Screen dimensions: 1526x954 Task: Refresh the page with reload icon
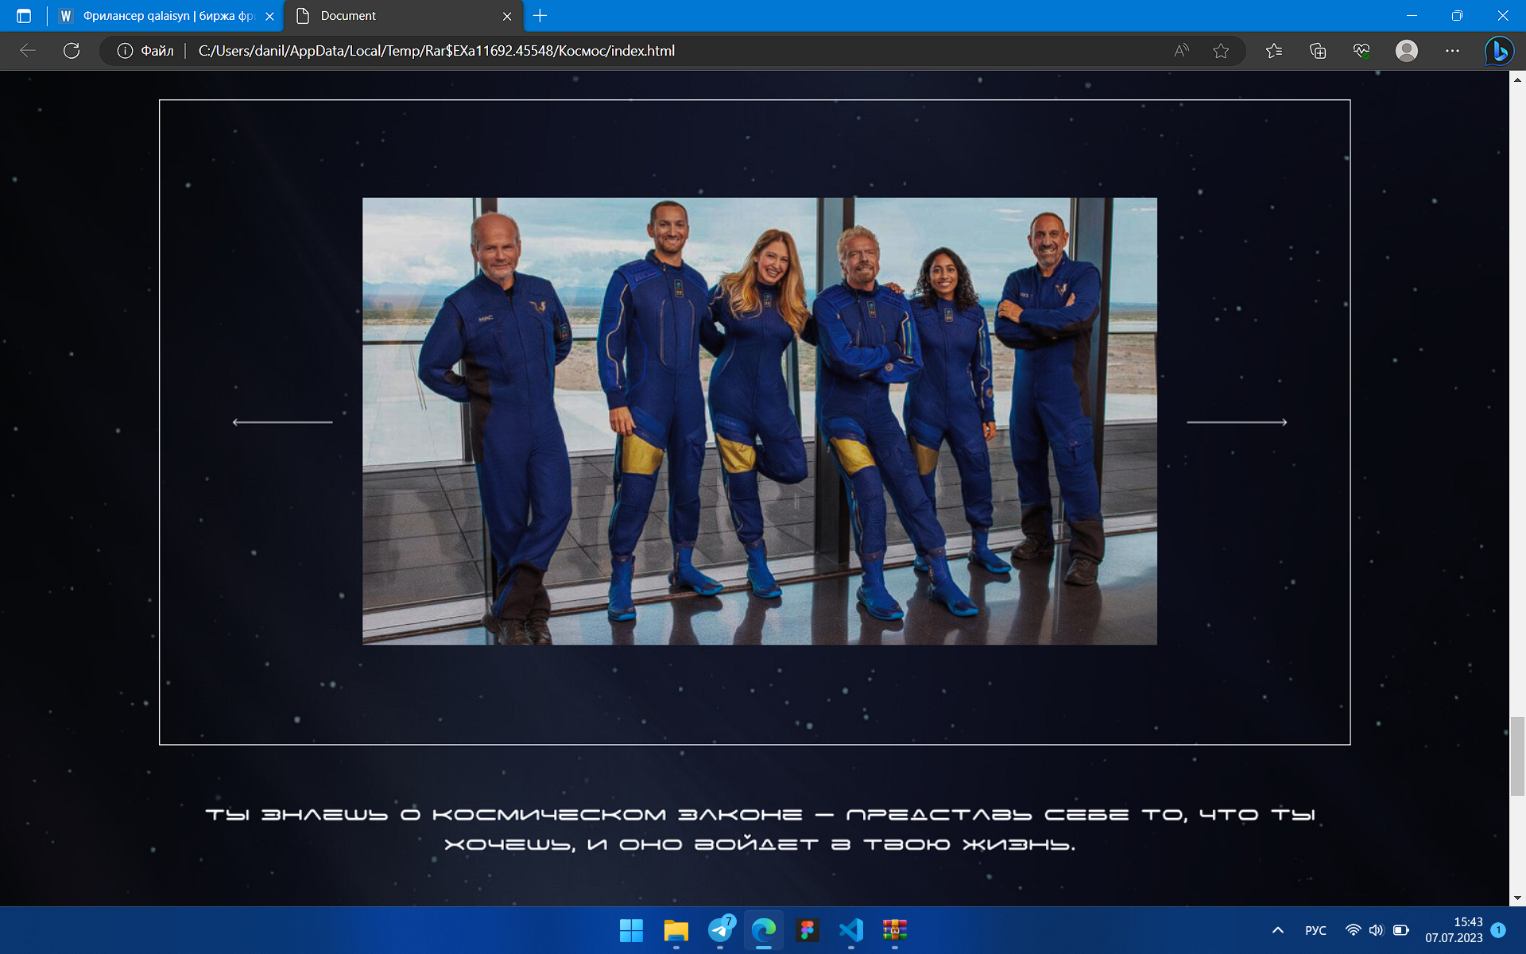click(x=72, y=51)
